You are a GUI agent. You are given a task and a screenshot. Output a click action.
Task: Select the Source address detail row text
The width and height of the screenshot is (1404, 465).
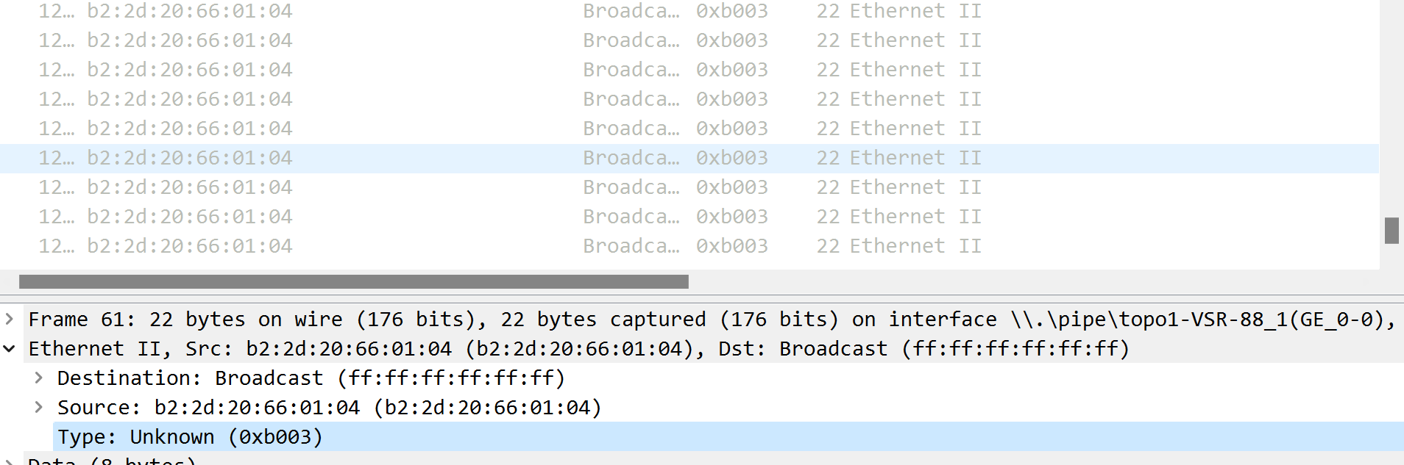tap(329, 407)
